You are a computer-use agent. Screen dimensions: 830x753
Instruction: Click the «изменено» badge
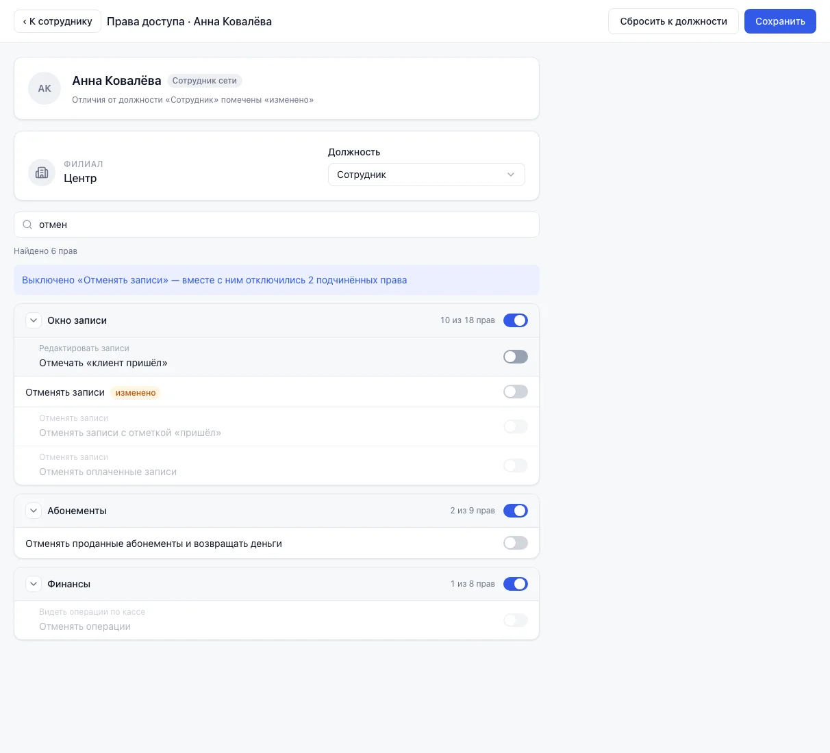click(x=136, y=393)
